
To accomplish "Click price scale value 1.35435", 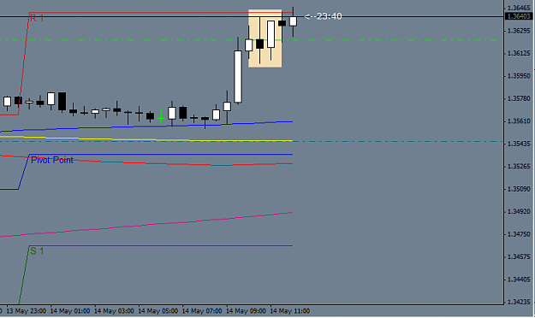I will [x=519, y=144].
